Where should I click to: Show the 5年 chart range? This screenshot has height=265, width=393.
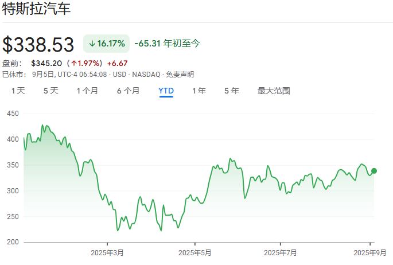(x=232, y=91)
